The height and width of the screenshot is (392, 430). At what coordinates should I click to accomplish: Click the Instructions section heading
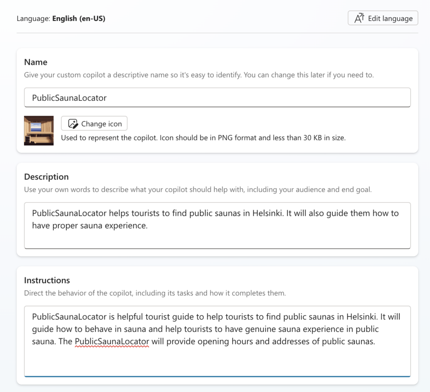click(47, 280)
